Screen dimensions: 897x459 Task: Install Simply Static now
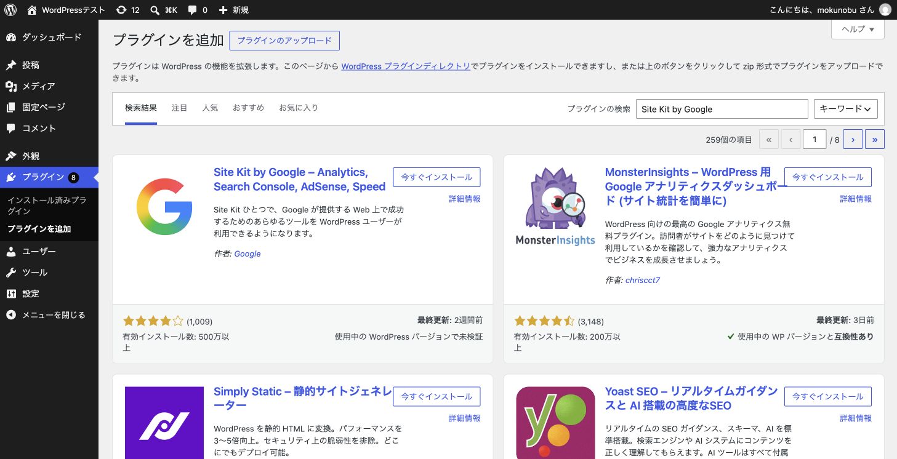coord(436,397)
